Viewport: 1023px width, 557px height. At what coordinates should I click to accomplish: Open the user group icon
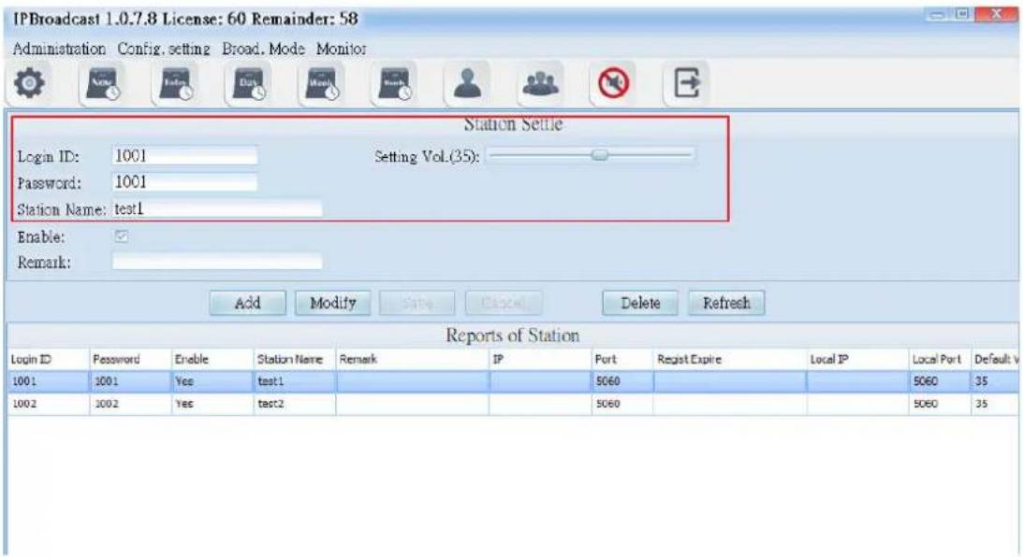[540, 83]
